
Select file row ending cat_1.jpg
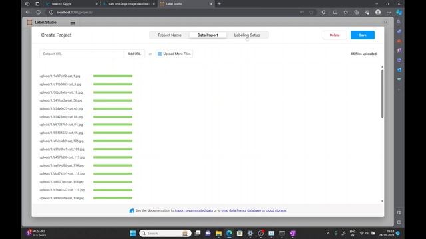(x=60, y=76)
